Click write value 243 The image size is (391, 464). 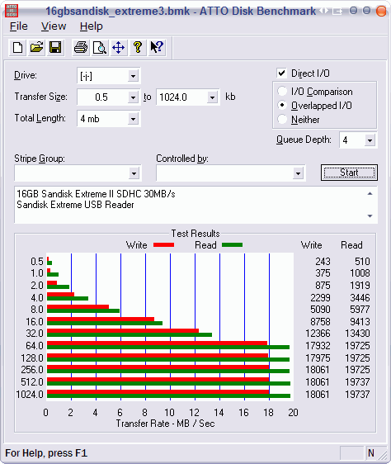323,261
